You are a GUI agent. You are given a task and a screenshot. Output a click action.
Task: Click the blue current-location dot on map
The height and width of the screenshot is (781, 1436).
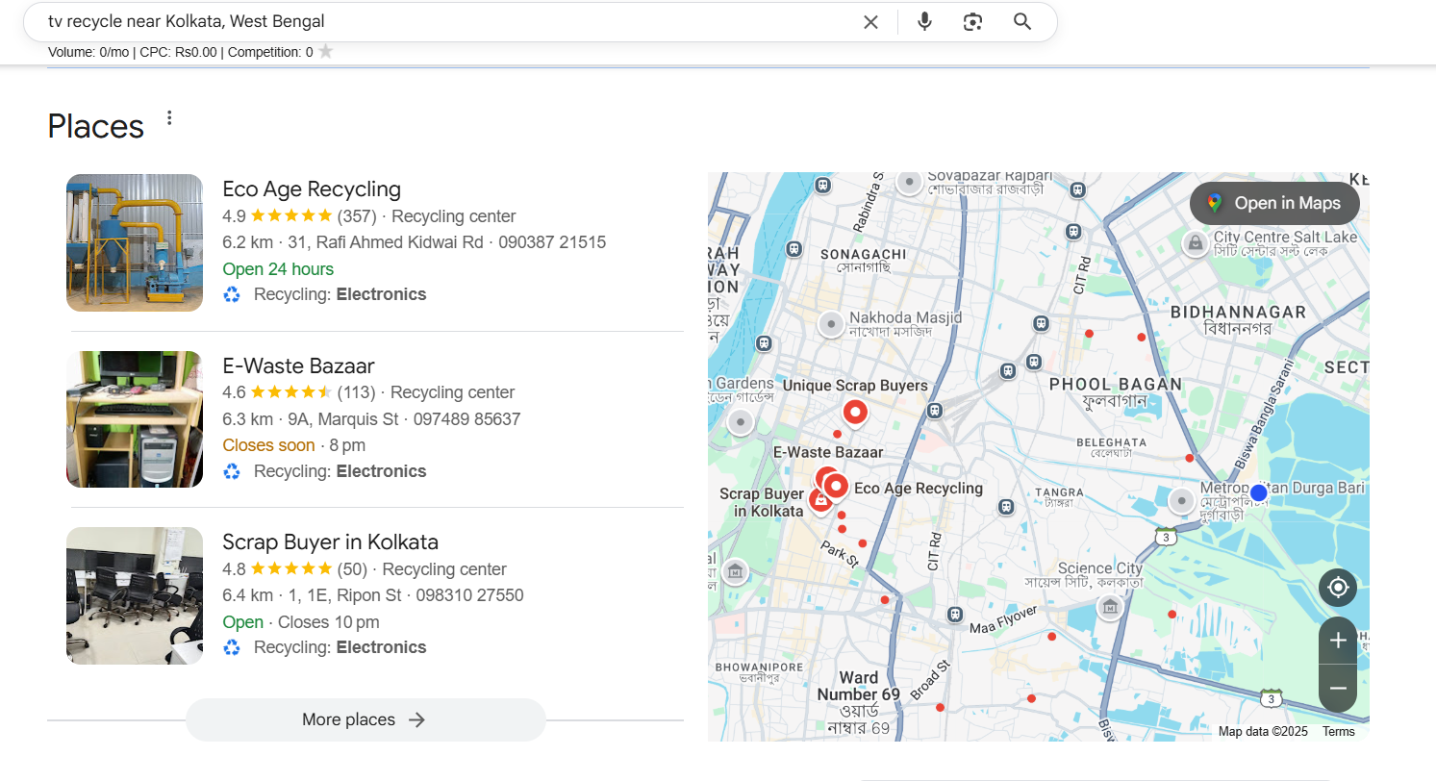coord(1258,492)
